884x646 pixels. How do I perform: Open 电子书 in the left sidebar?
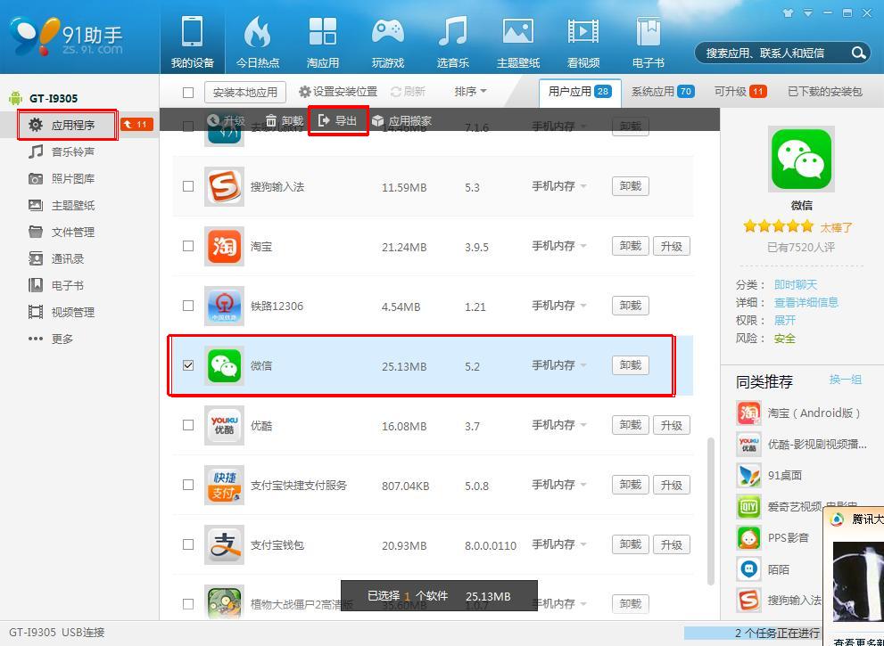[56, 285]
